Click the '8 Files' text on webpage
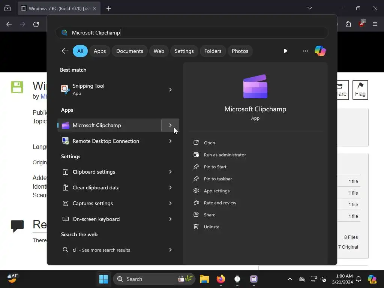The height and width of the screenshot is (288, 384). coord(351,237)
